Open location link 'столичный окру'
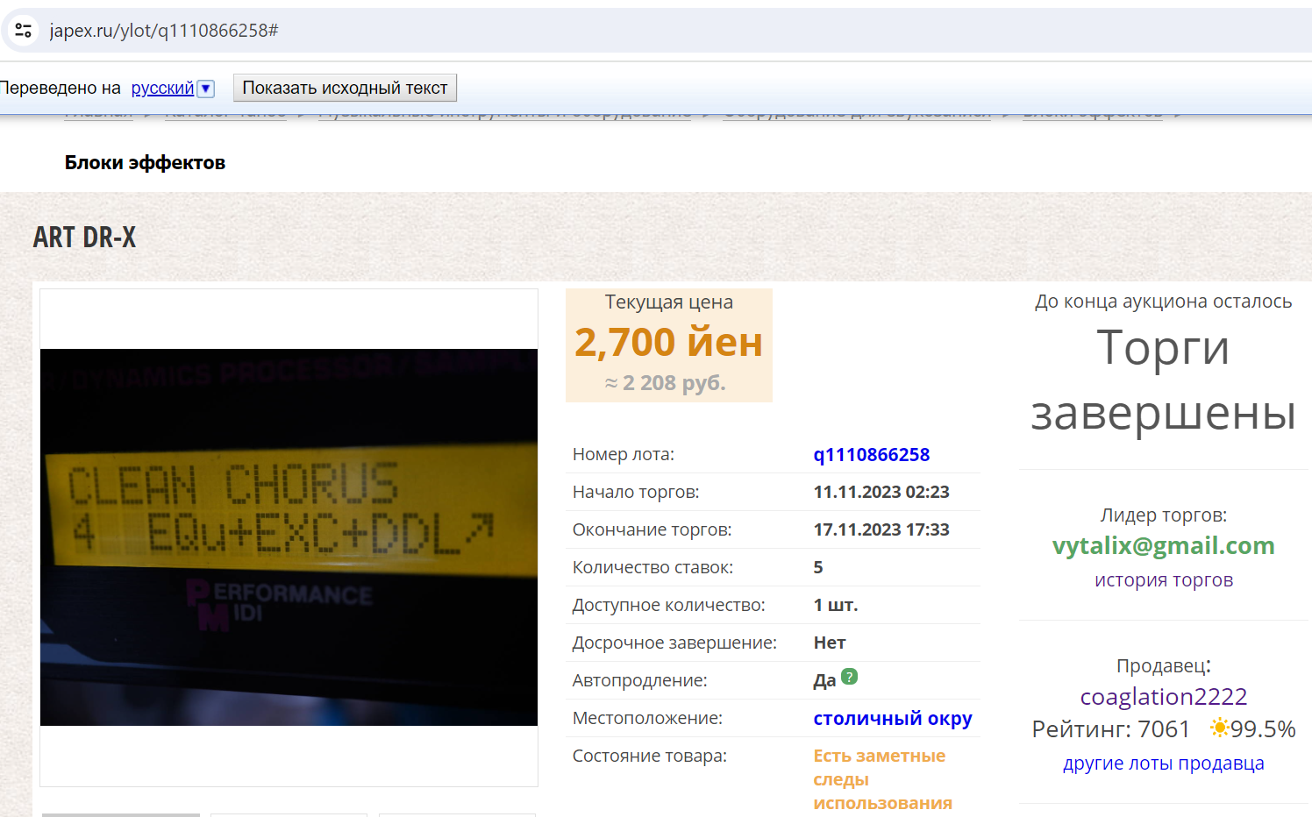The height and width of the screenshot is (817, 1312). 893,719
